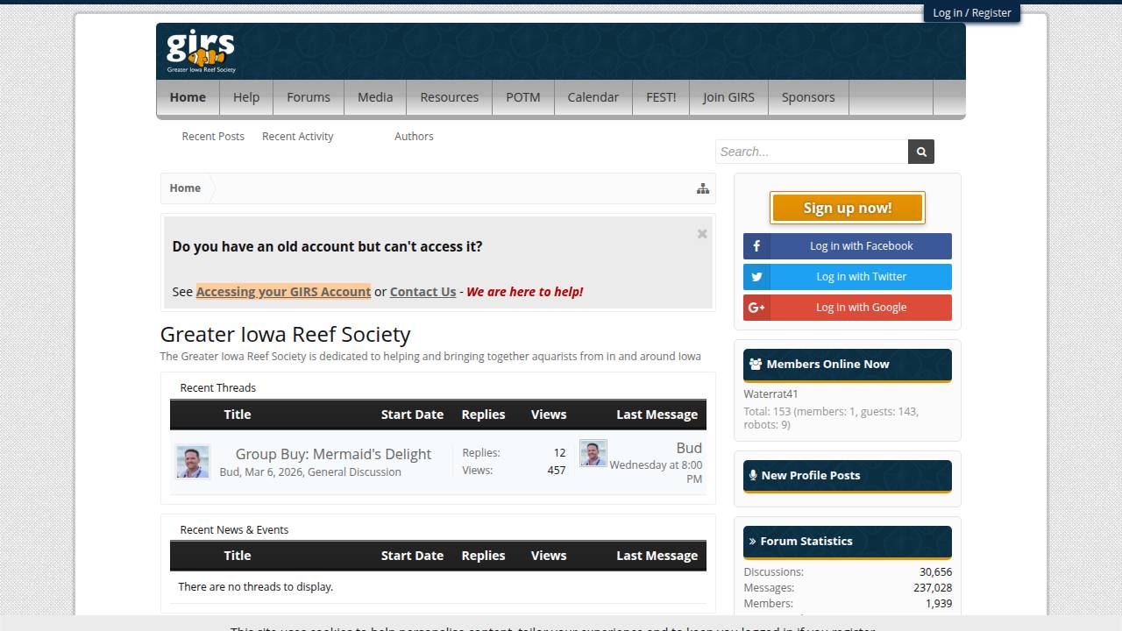Click the microphone icon on New Profile Posts
The height and width of the screenshot is (631, 1122).
pyautogui.click(x=754, y=475)
